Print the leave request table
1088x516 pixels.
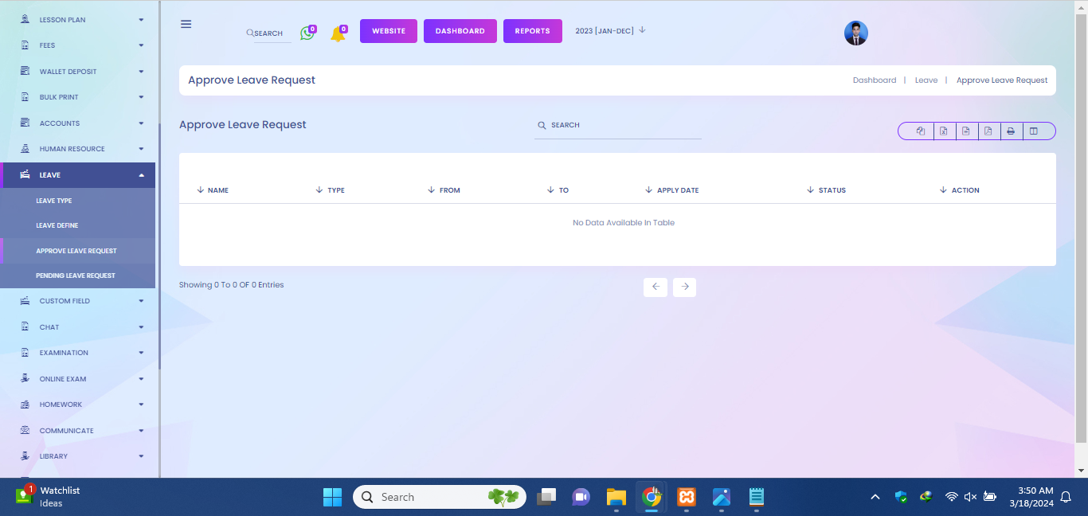coord(1011,131)
